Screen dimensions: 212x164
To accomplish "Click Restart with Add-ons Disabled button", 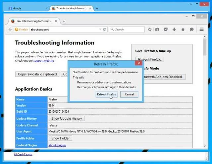I will [165, 77].
